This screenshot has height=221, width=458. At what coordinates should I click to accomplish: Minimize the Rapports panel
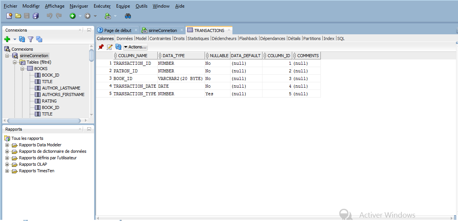click(x=89, y=129)
